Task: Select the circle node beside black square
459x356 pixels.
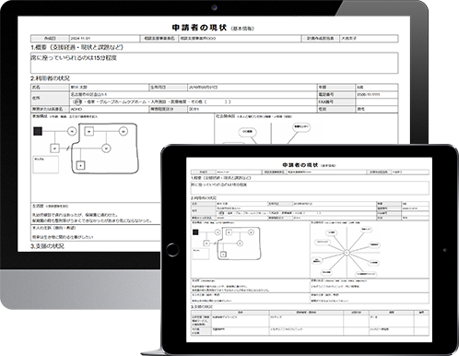Action: point(72,131)
